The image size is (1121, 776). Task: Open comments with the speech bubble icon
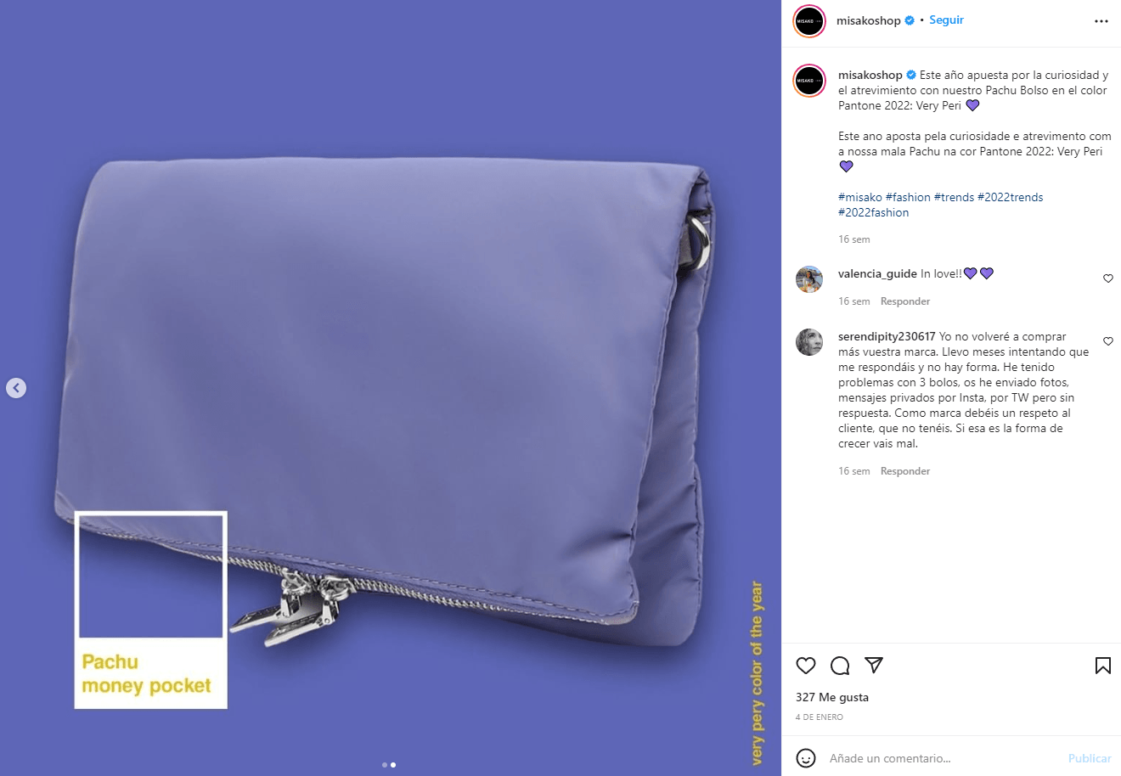[x=840, y=666]
